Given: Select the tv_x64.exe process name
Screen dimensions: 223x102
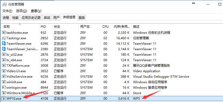Looking at the screenshot, I should coord(14,60).
